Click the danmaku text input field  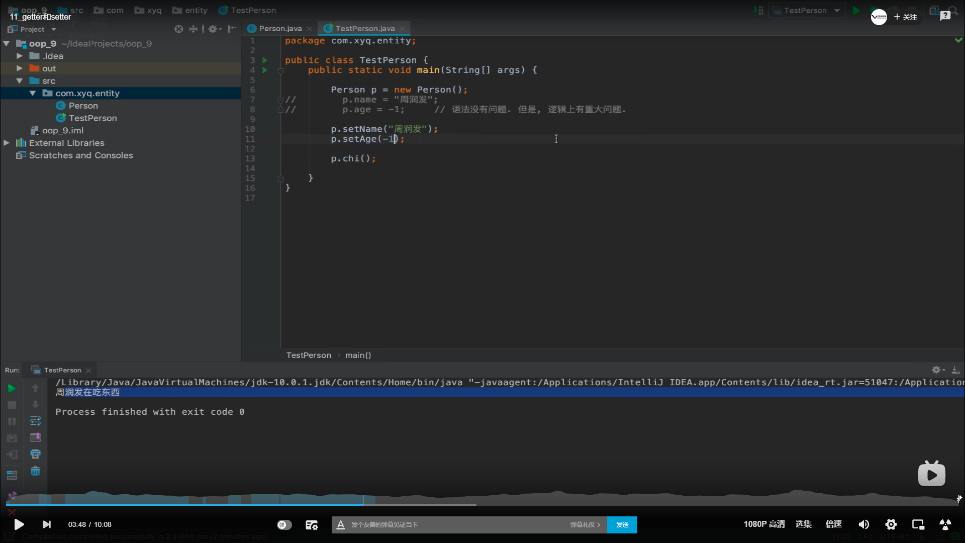[x=452, y=525]
